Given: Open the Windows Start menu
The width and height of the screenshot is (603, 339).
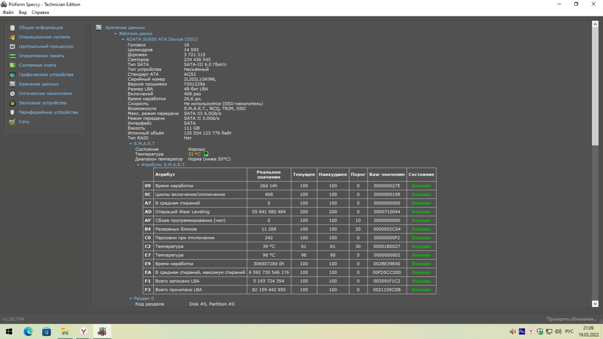Looking at the screenshot, I should click(9, 331).
